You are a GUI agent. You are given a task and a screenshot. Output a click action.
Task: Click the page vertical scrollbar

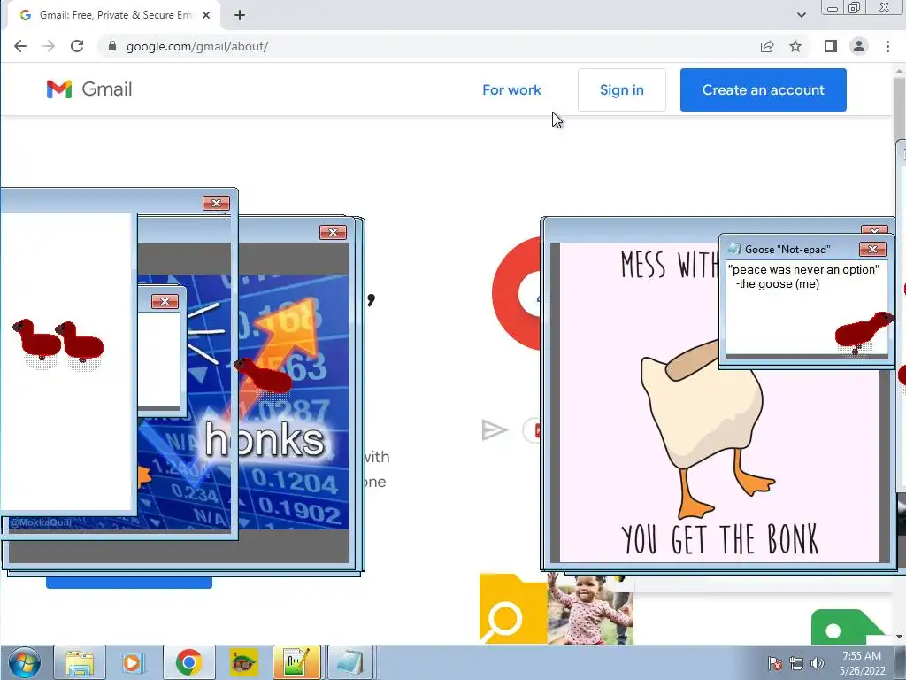pos(899,107)
